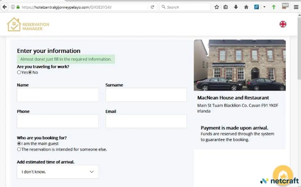Select Yes for traveling for work
Image resolution: width=301 pixels, height=187 pixels.
point(19,72)
